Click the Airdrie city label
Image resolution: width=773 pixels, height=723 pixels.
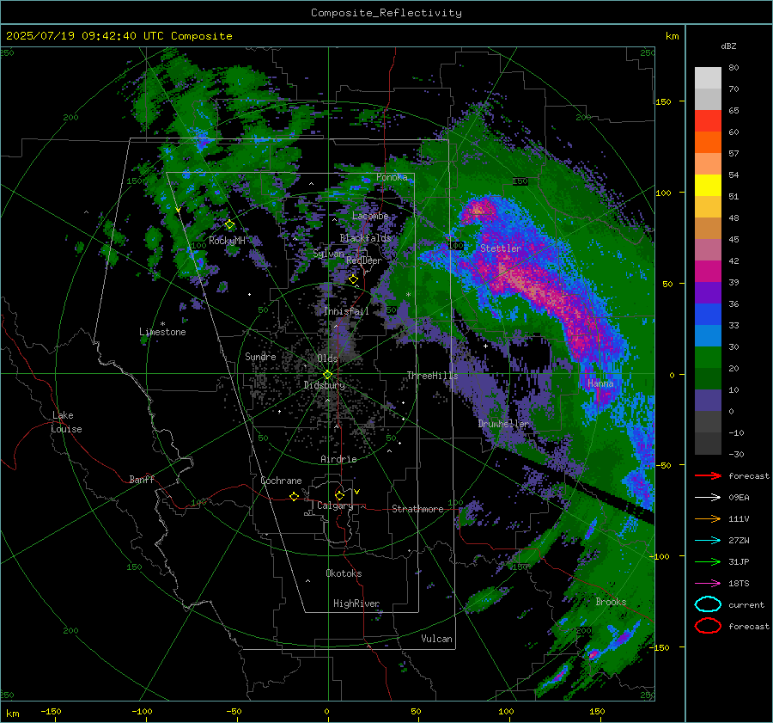point(338,459)
